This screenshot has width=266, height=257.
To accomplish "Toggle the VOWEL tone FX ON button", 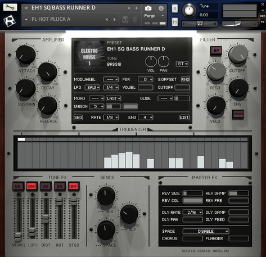I will click(x=18, y=186).
